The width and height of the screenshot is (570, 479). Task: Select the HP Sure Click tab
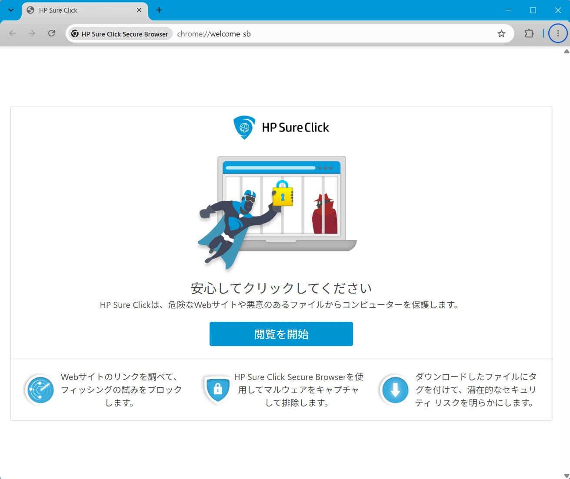point(85,10)
